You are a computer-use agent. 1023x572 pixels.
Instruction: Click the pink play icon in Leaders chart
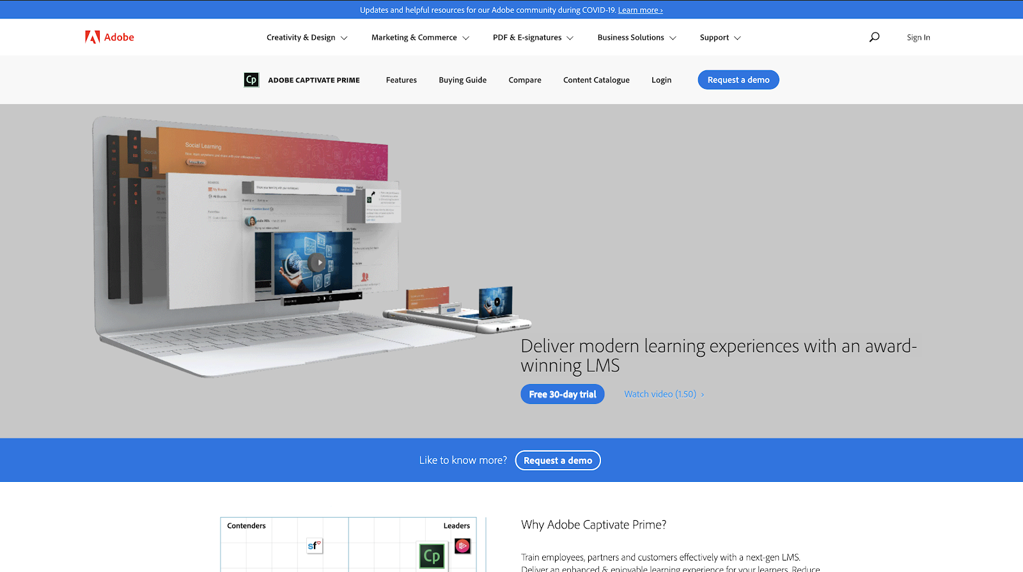462,546
